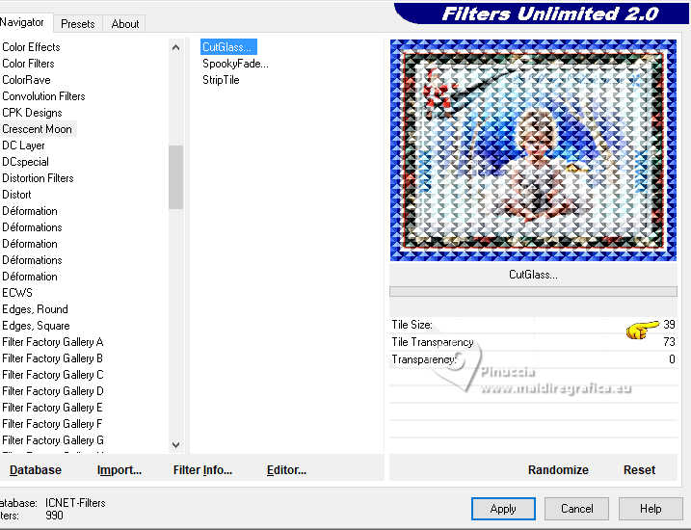Select DCspecial category
Image resolution: width=691 pixels, height=530 pixels.
pos(26,162)
